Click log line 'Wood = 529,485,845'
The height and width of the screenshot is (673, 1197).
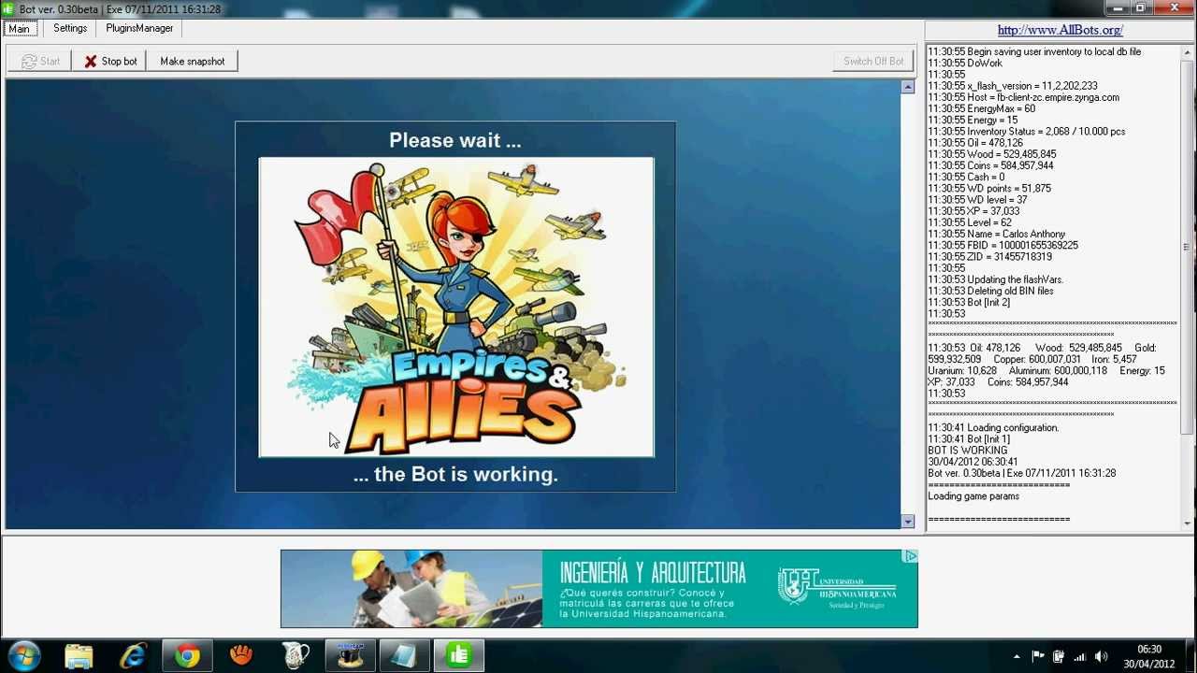point(992,154)
